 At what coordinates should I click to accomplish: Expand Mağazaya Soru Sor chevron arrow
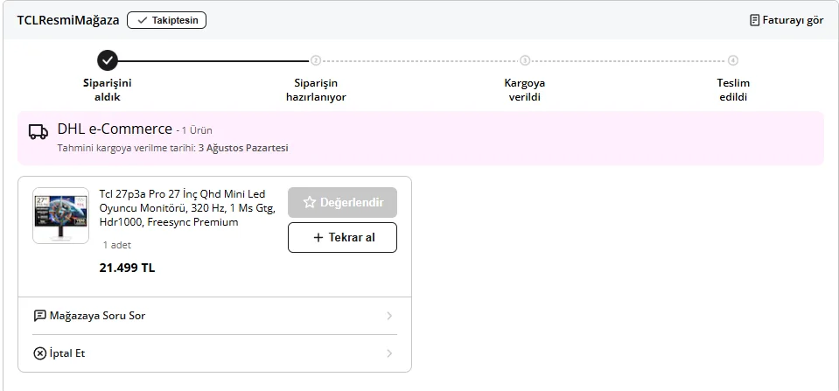389,316
